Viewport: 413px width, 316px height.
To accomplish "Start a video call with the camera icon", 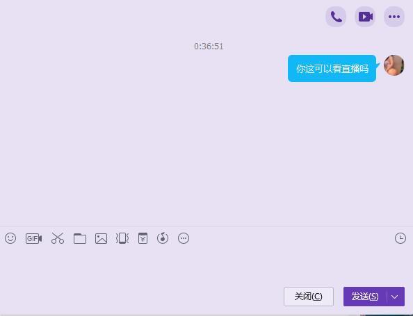I will coord(365,17).
